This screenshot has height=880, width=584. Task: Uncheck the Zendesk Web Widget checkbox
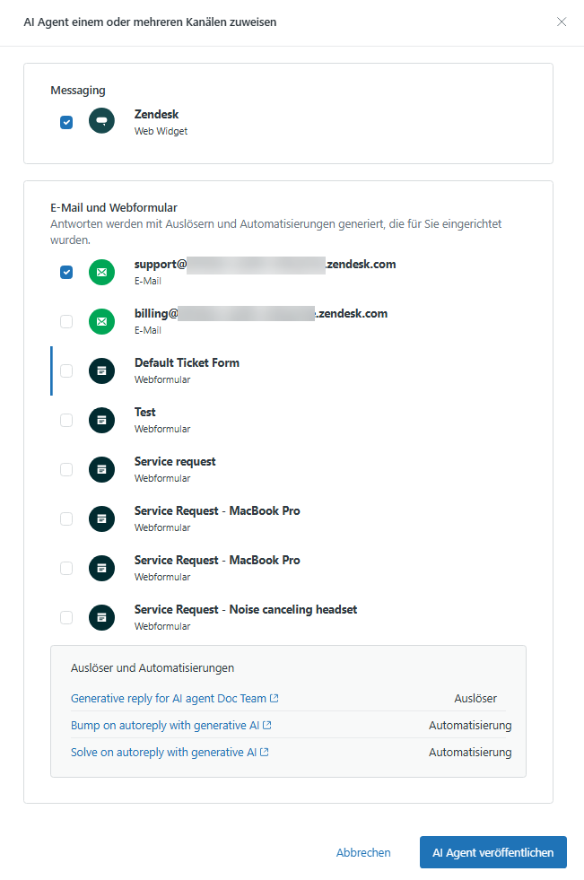(66, 122)
